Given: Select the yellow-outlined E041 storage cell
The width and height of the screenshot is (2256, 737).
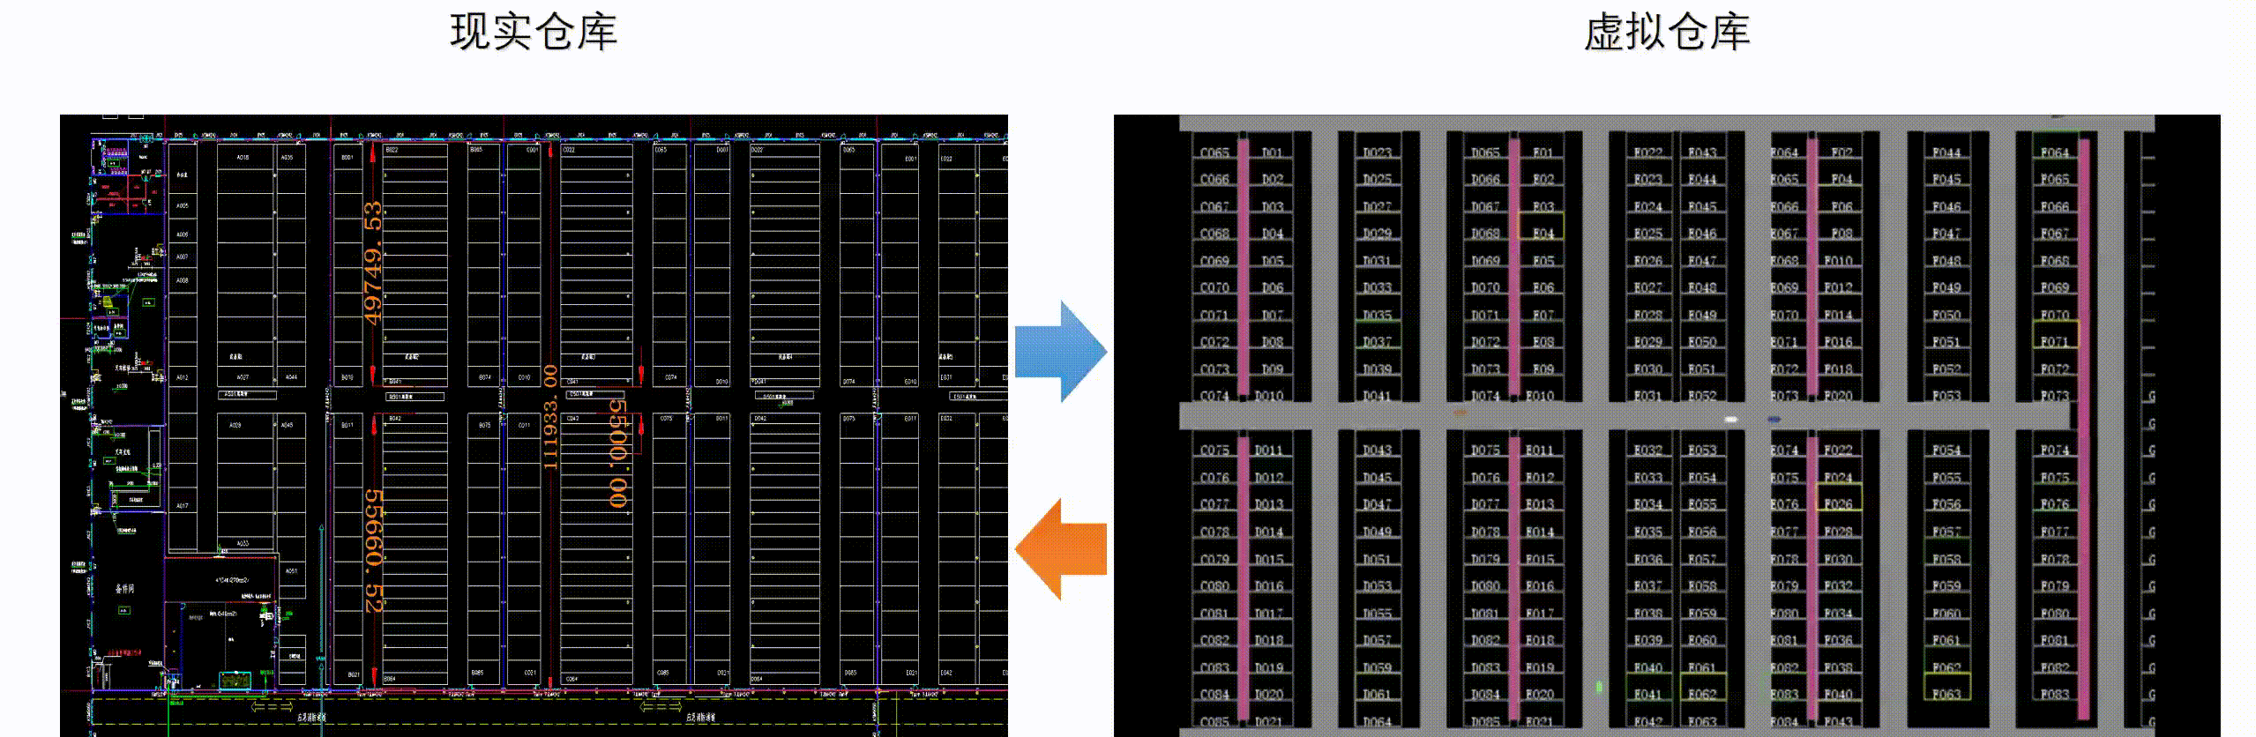Looking at the screenshot, I should 1647,694.
